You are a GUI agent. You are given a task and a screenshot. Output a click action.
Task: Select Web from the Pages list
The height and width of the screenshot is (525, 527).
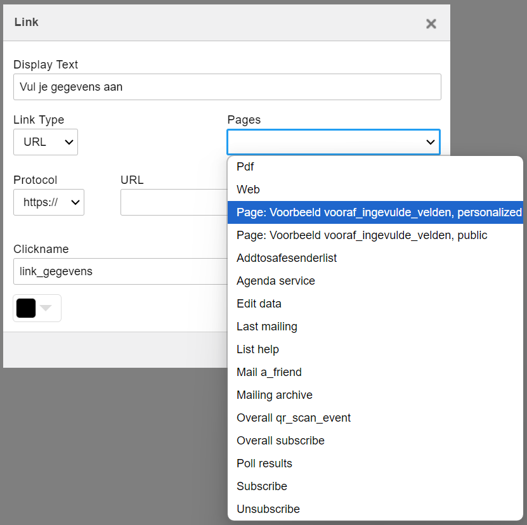(248, 190)
